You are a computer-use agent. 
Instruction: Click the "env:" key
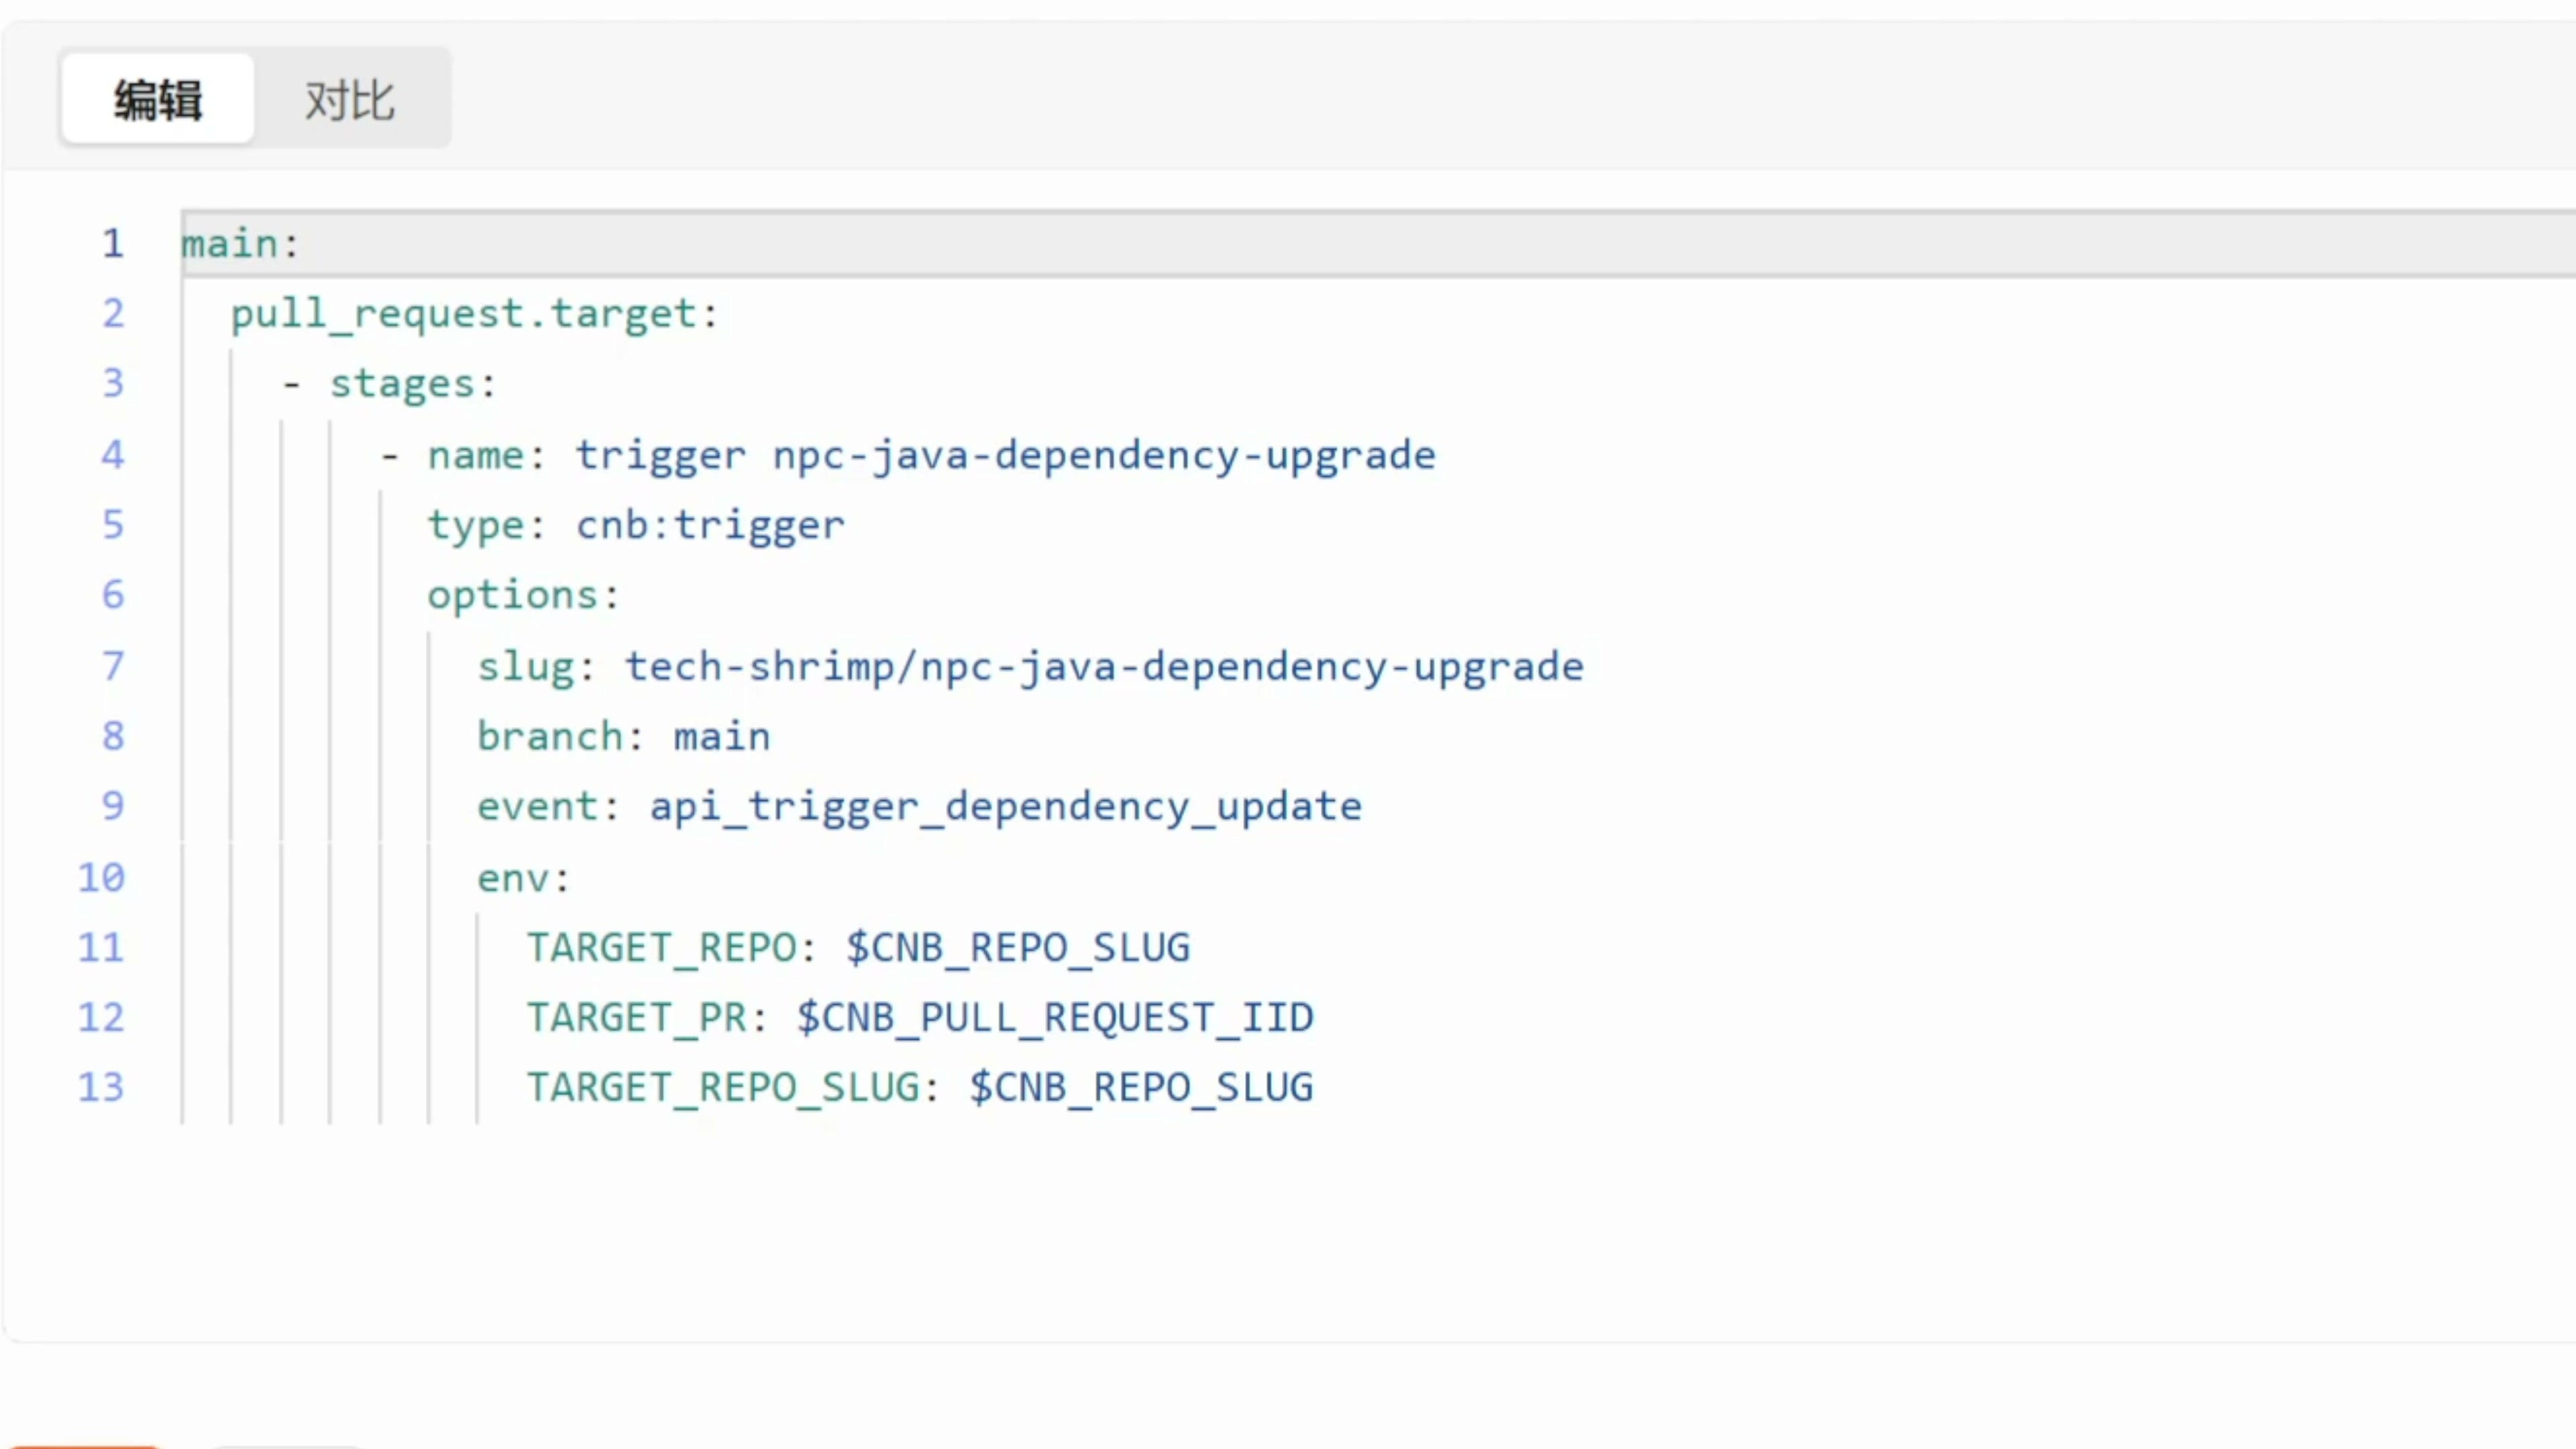point(524,879)
